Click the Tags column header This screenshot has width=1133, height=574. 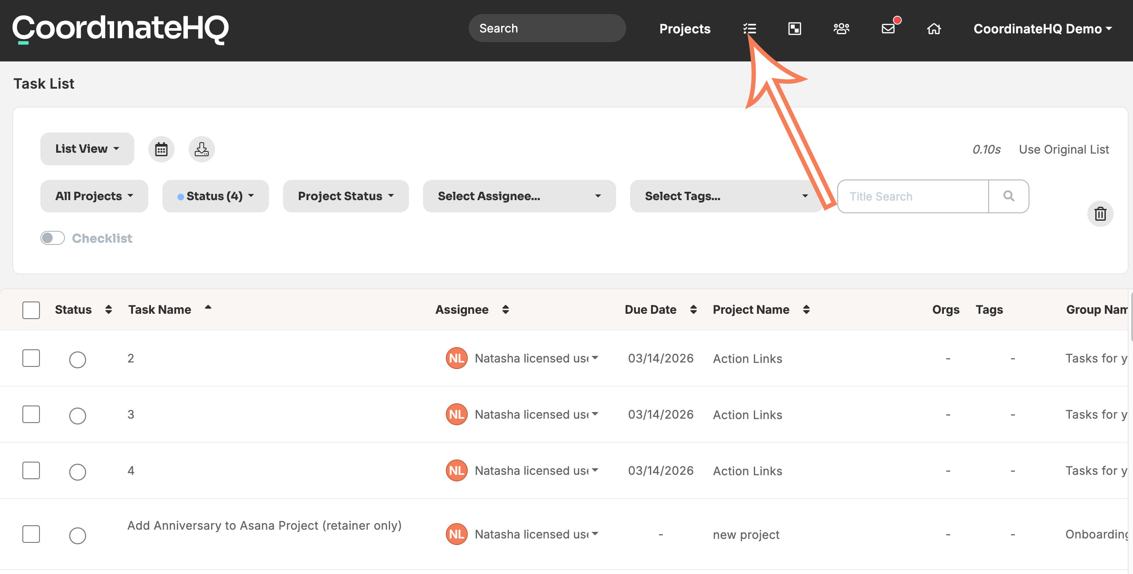click(x=989, y=310)
